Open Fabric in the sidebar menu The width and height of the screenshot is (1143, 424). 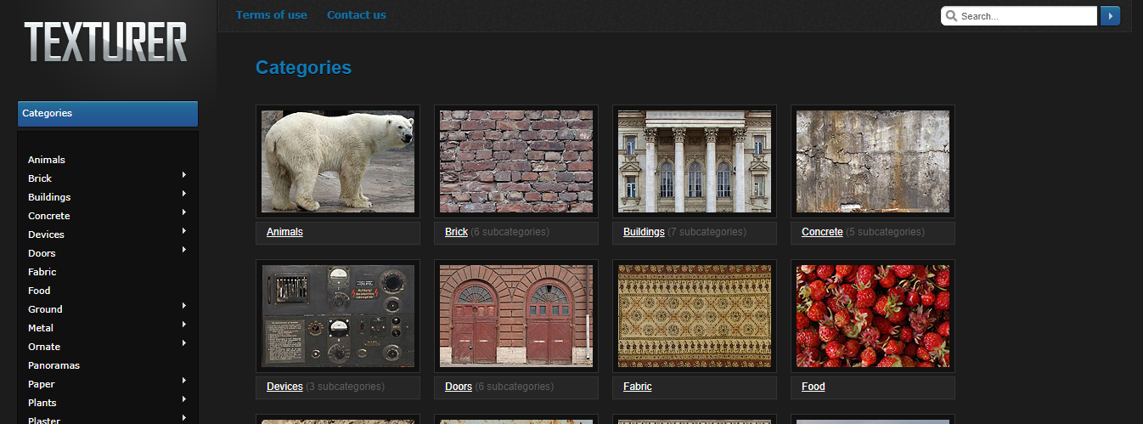click(42, 272)
